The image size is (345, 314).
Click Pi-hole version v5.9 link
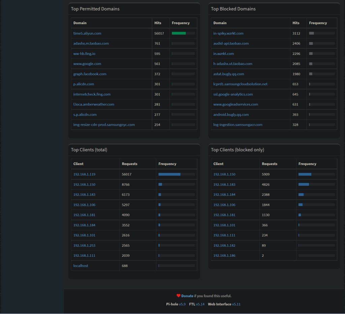182,304
